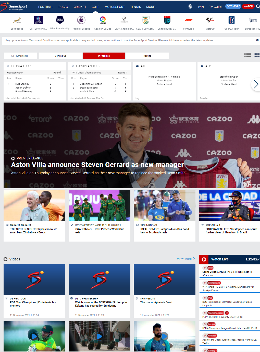Click the Watch Live play icon

(204, 259)
